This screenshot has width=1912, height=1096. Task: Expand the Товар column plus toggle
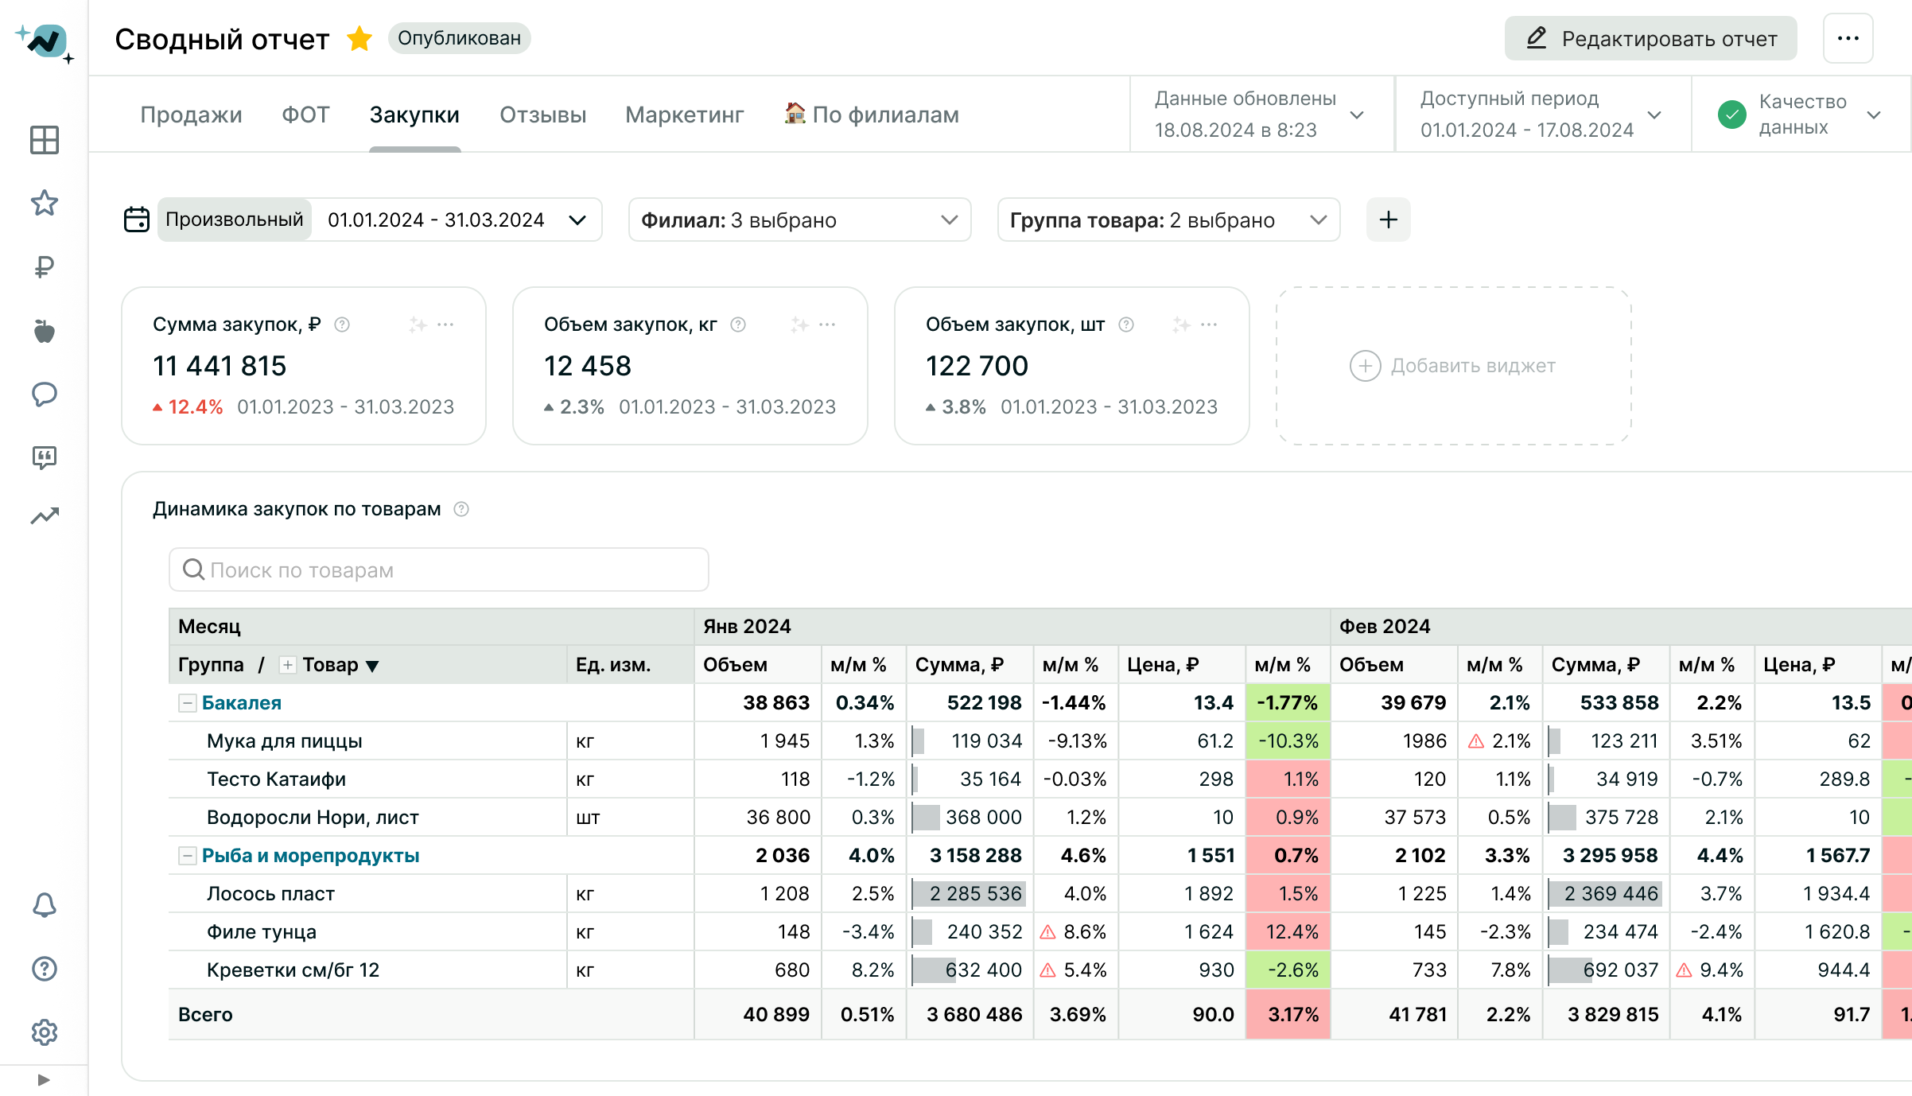pos(288,665)
